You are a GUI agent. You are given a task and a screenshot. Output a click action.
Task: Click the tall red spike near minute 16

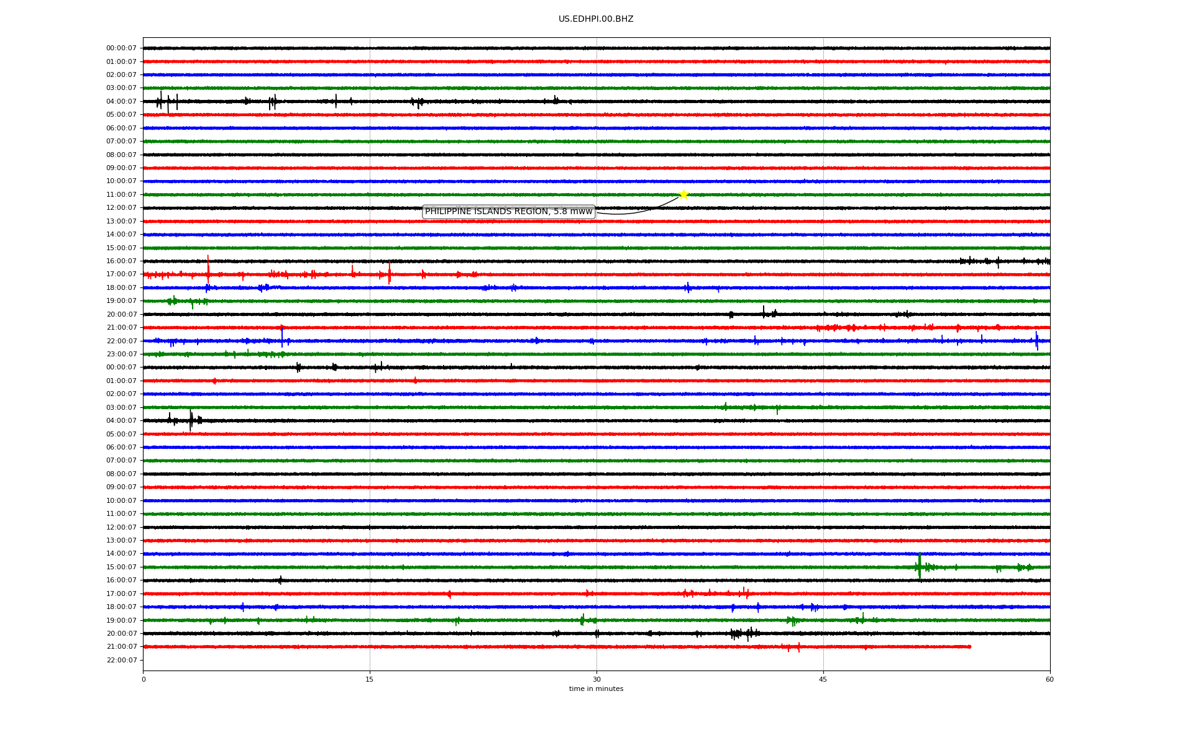(x=390, y=273)
